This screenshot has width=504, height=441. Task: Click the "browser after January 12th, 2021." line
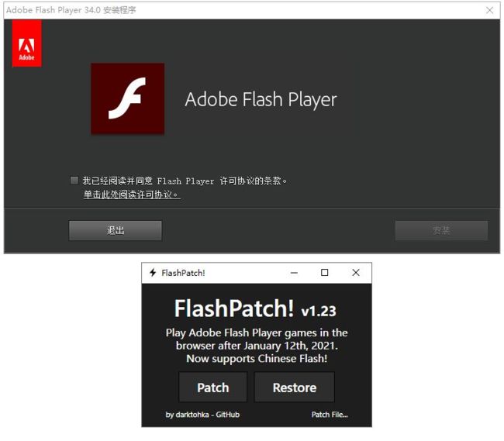click(x=257, y=346)
